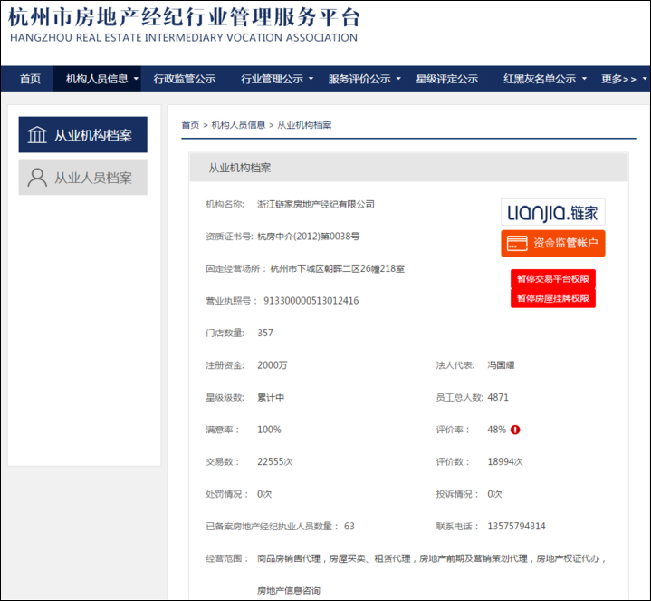Expand dropdown arrow next to 红黑灰名单公示
The image size is (651, 601).
coord(584,78)
